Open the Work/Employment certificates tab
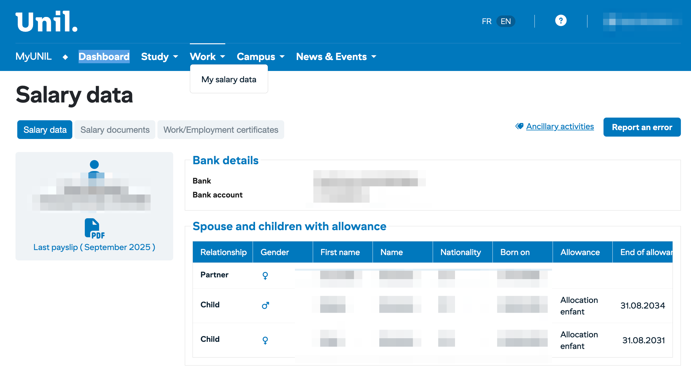 click(x=221, y=130)
